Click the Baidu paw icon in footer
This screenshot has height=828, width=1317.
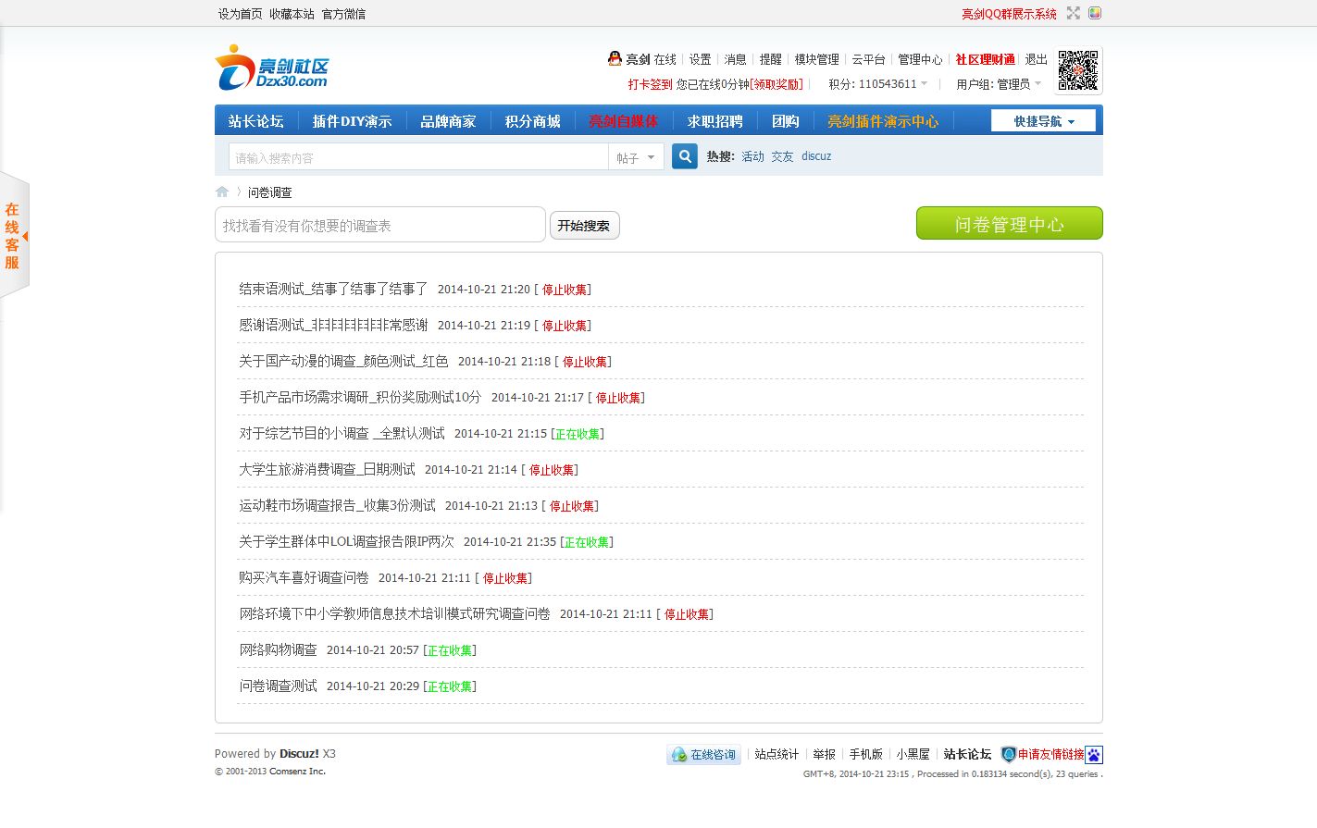pyautogui.click(x=1094, y=755)
